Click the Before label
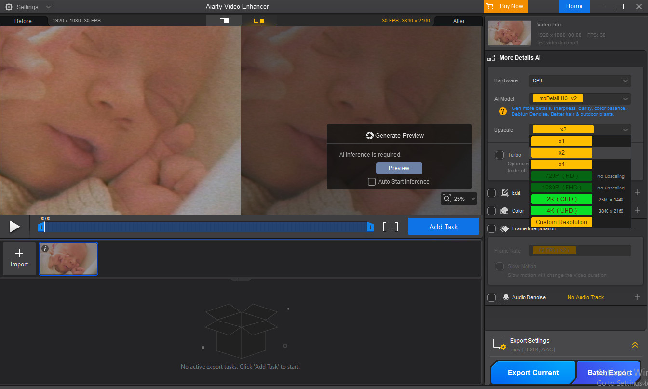648x389 pixels. (x=23, y=21)
